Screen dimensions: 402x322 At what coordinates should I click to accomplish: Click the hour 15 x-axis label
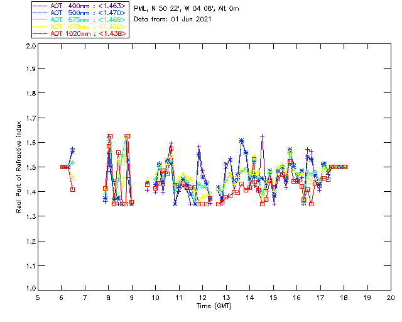(x=273, y=297)
